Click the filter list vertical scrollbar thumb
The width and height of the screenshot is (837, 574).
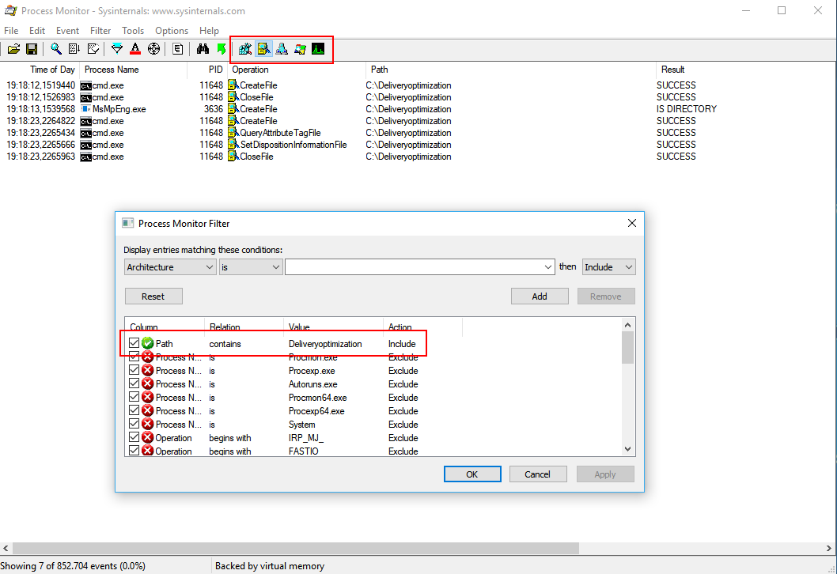(628, 347)
